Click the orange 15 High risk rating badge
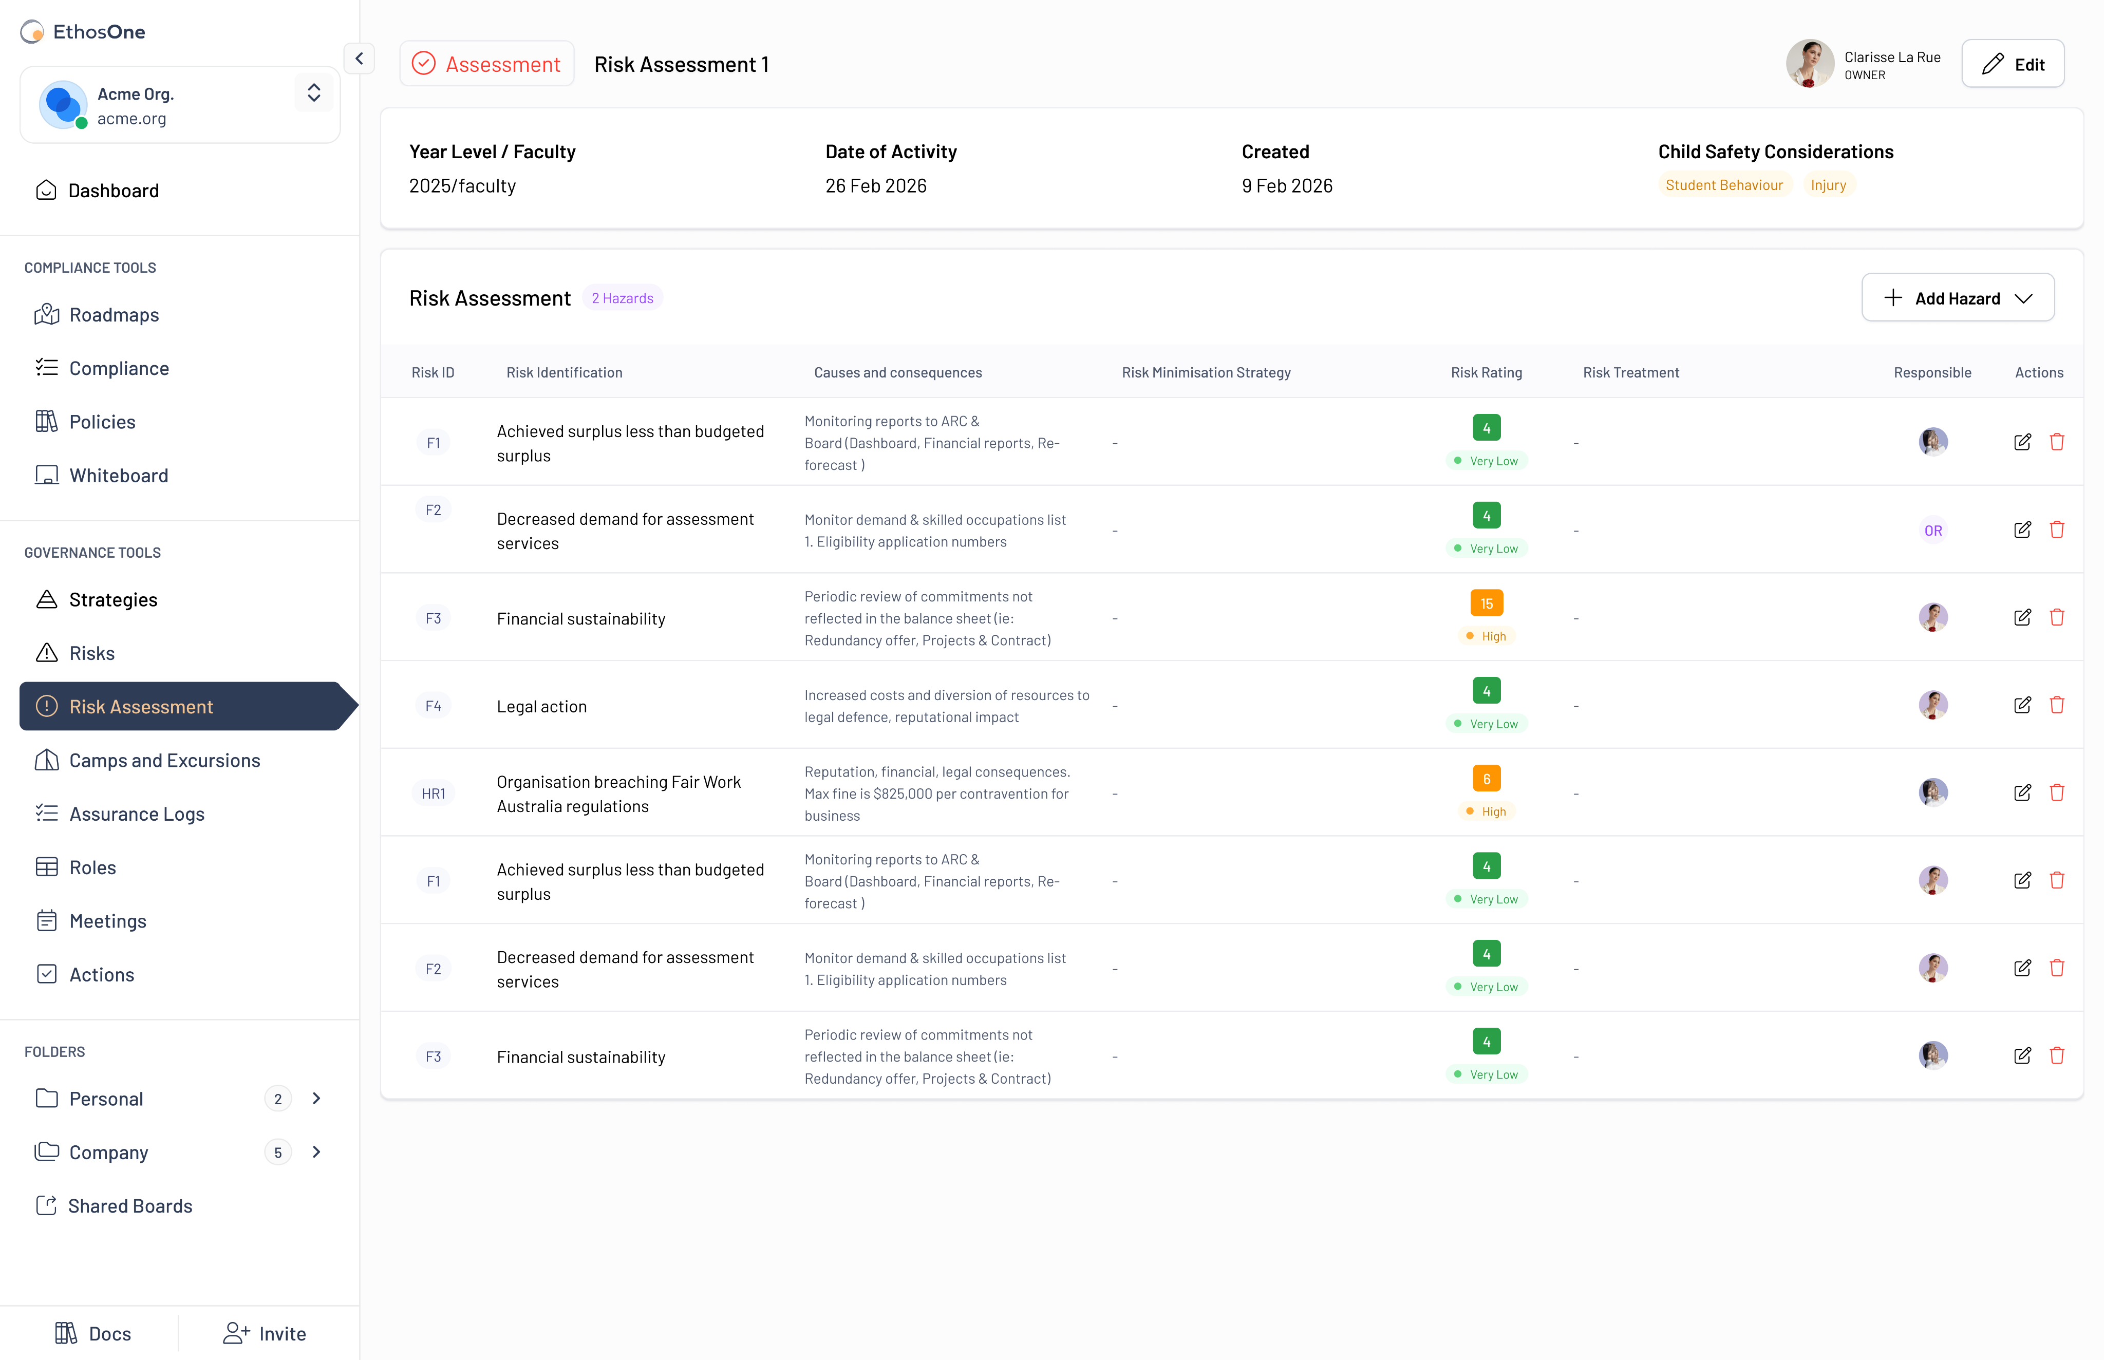Viewport: 2104px width, 1360px height. [1486, 604]
